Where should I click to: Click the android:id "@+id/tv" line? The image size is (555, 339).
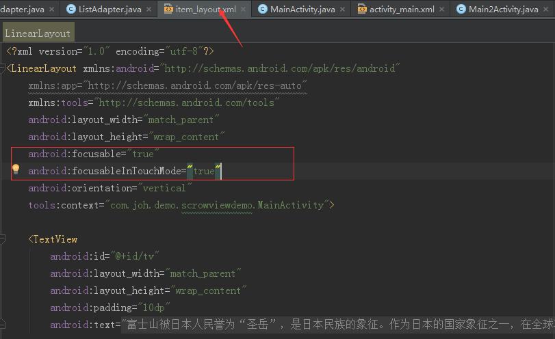(x=105, y=256)
